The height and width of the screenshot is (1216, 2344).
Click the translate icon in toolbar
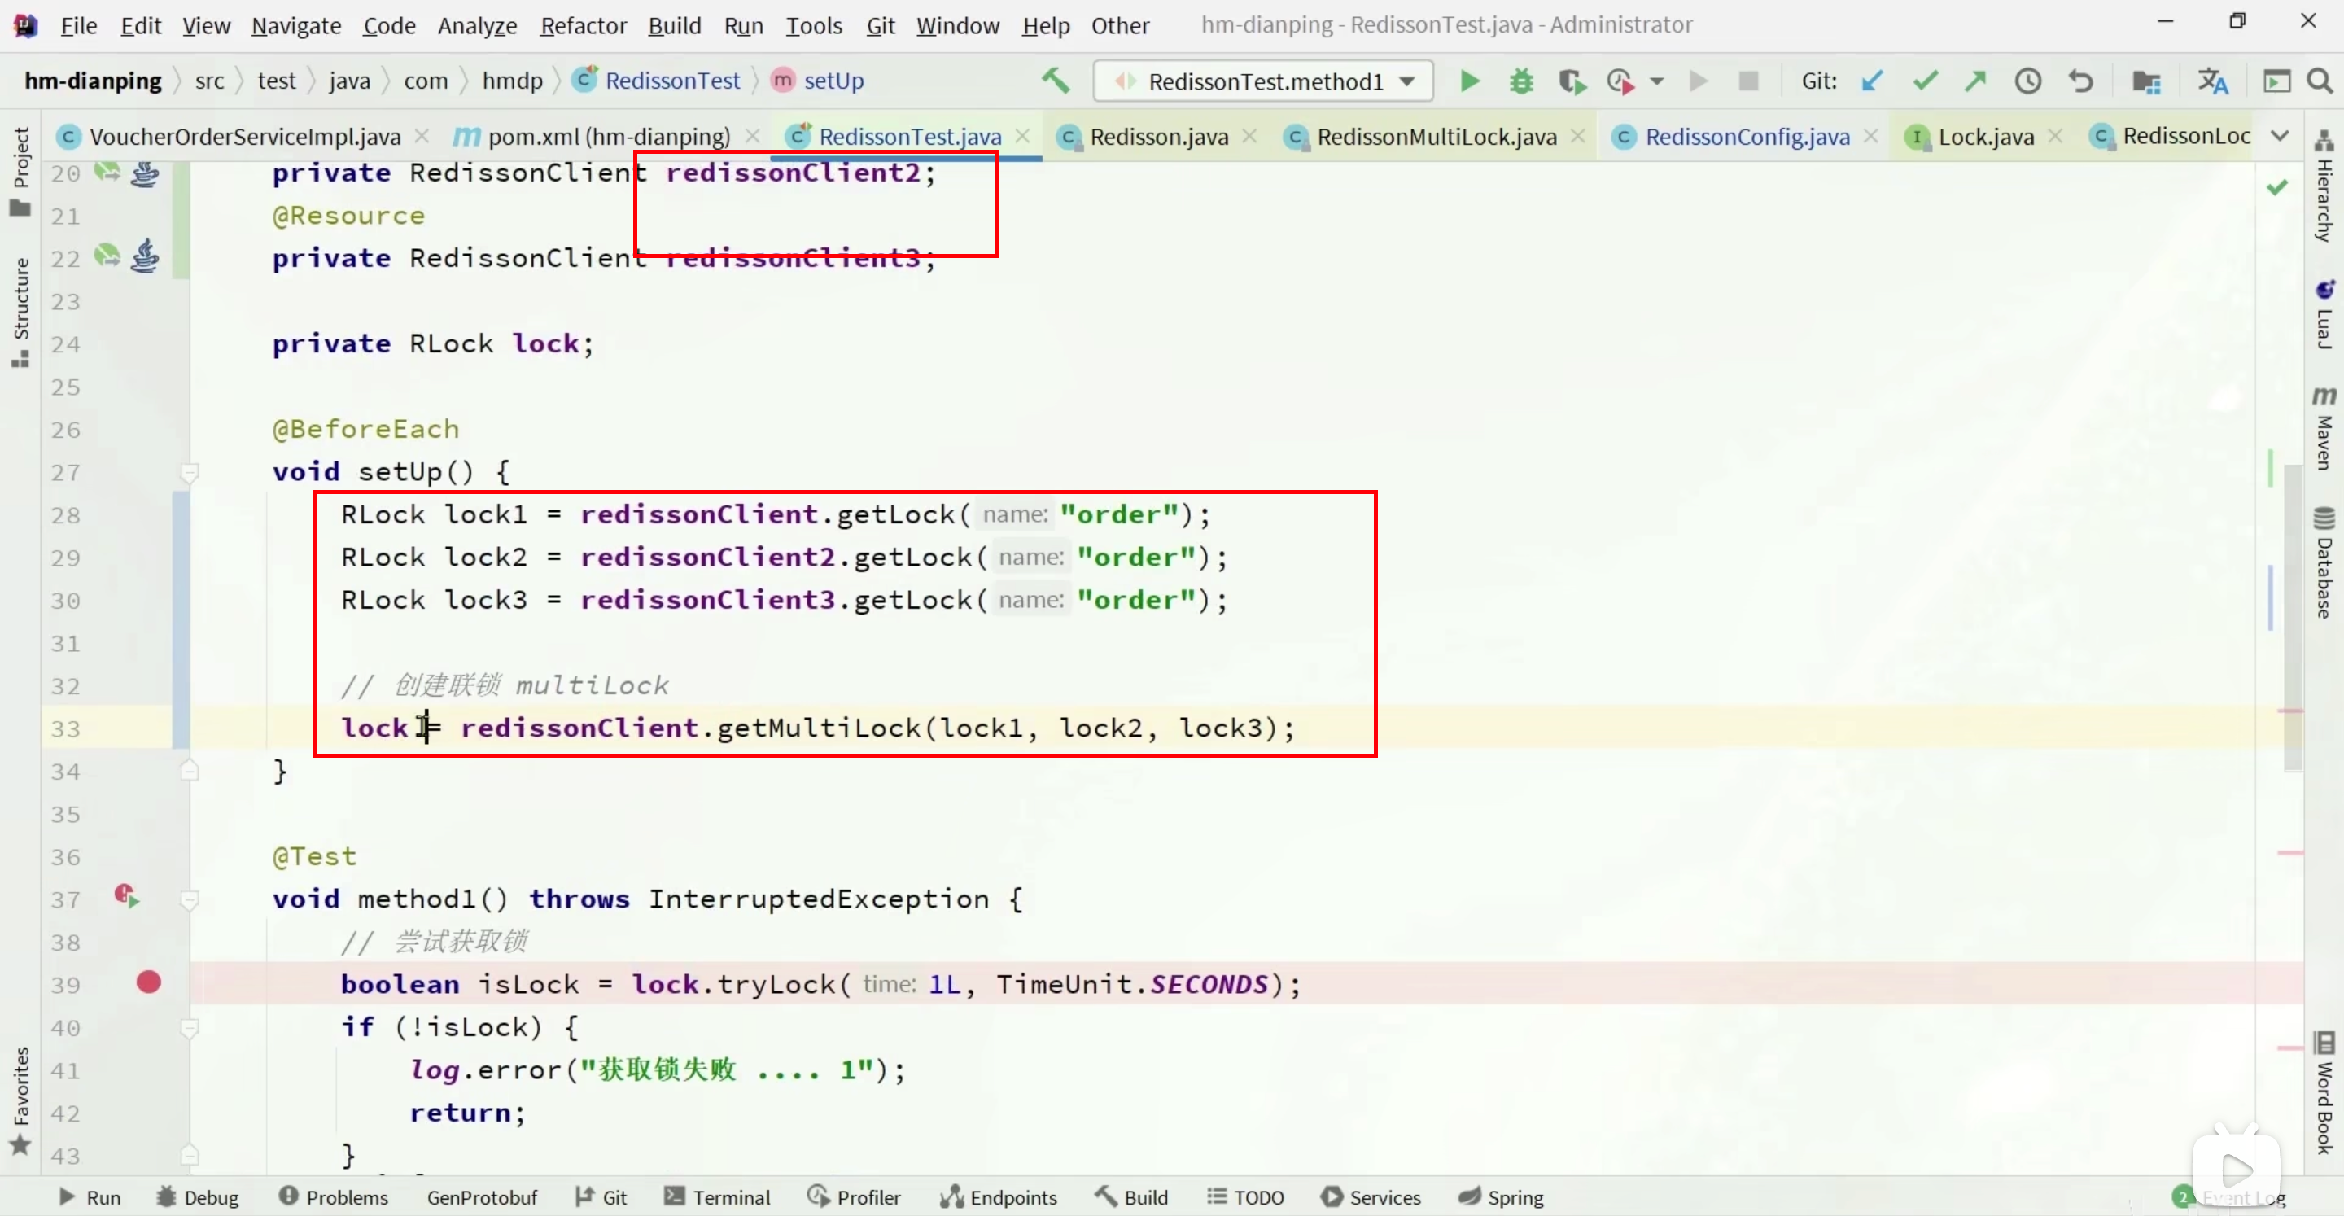(x=2212, y=81)
